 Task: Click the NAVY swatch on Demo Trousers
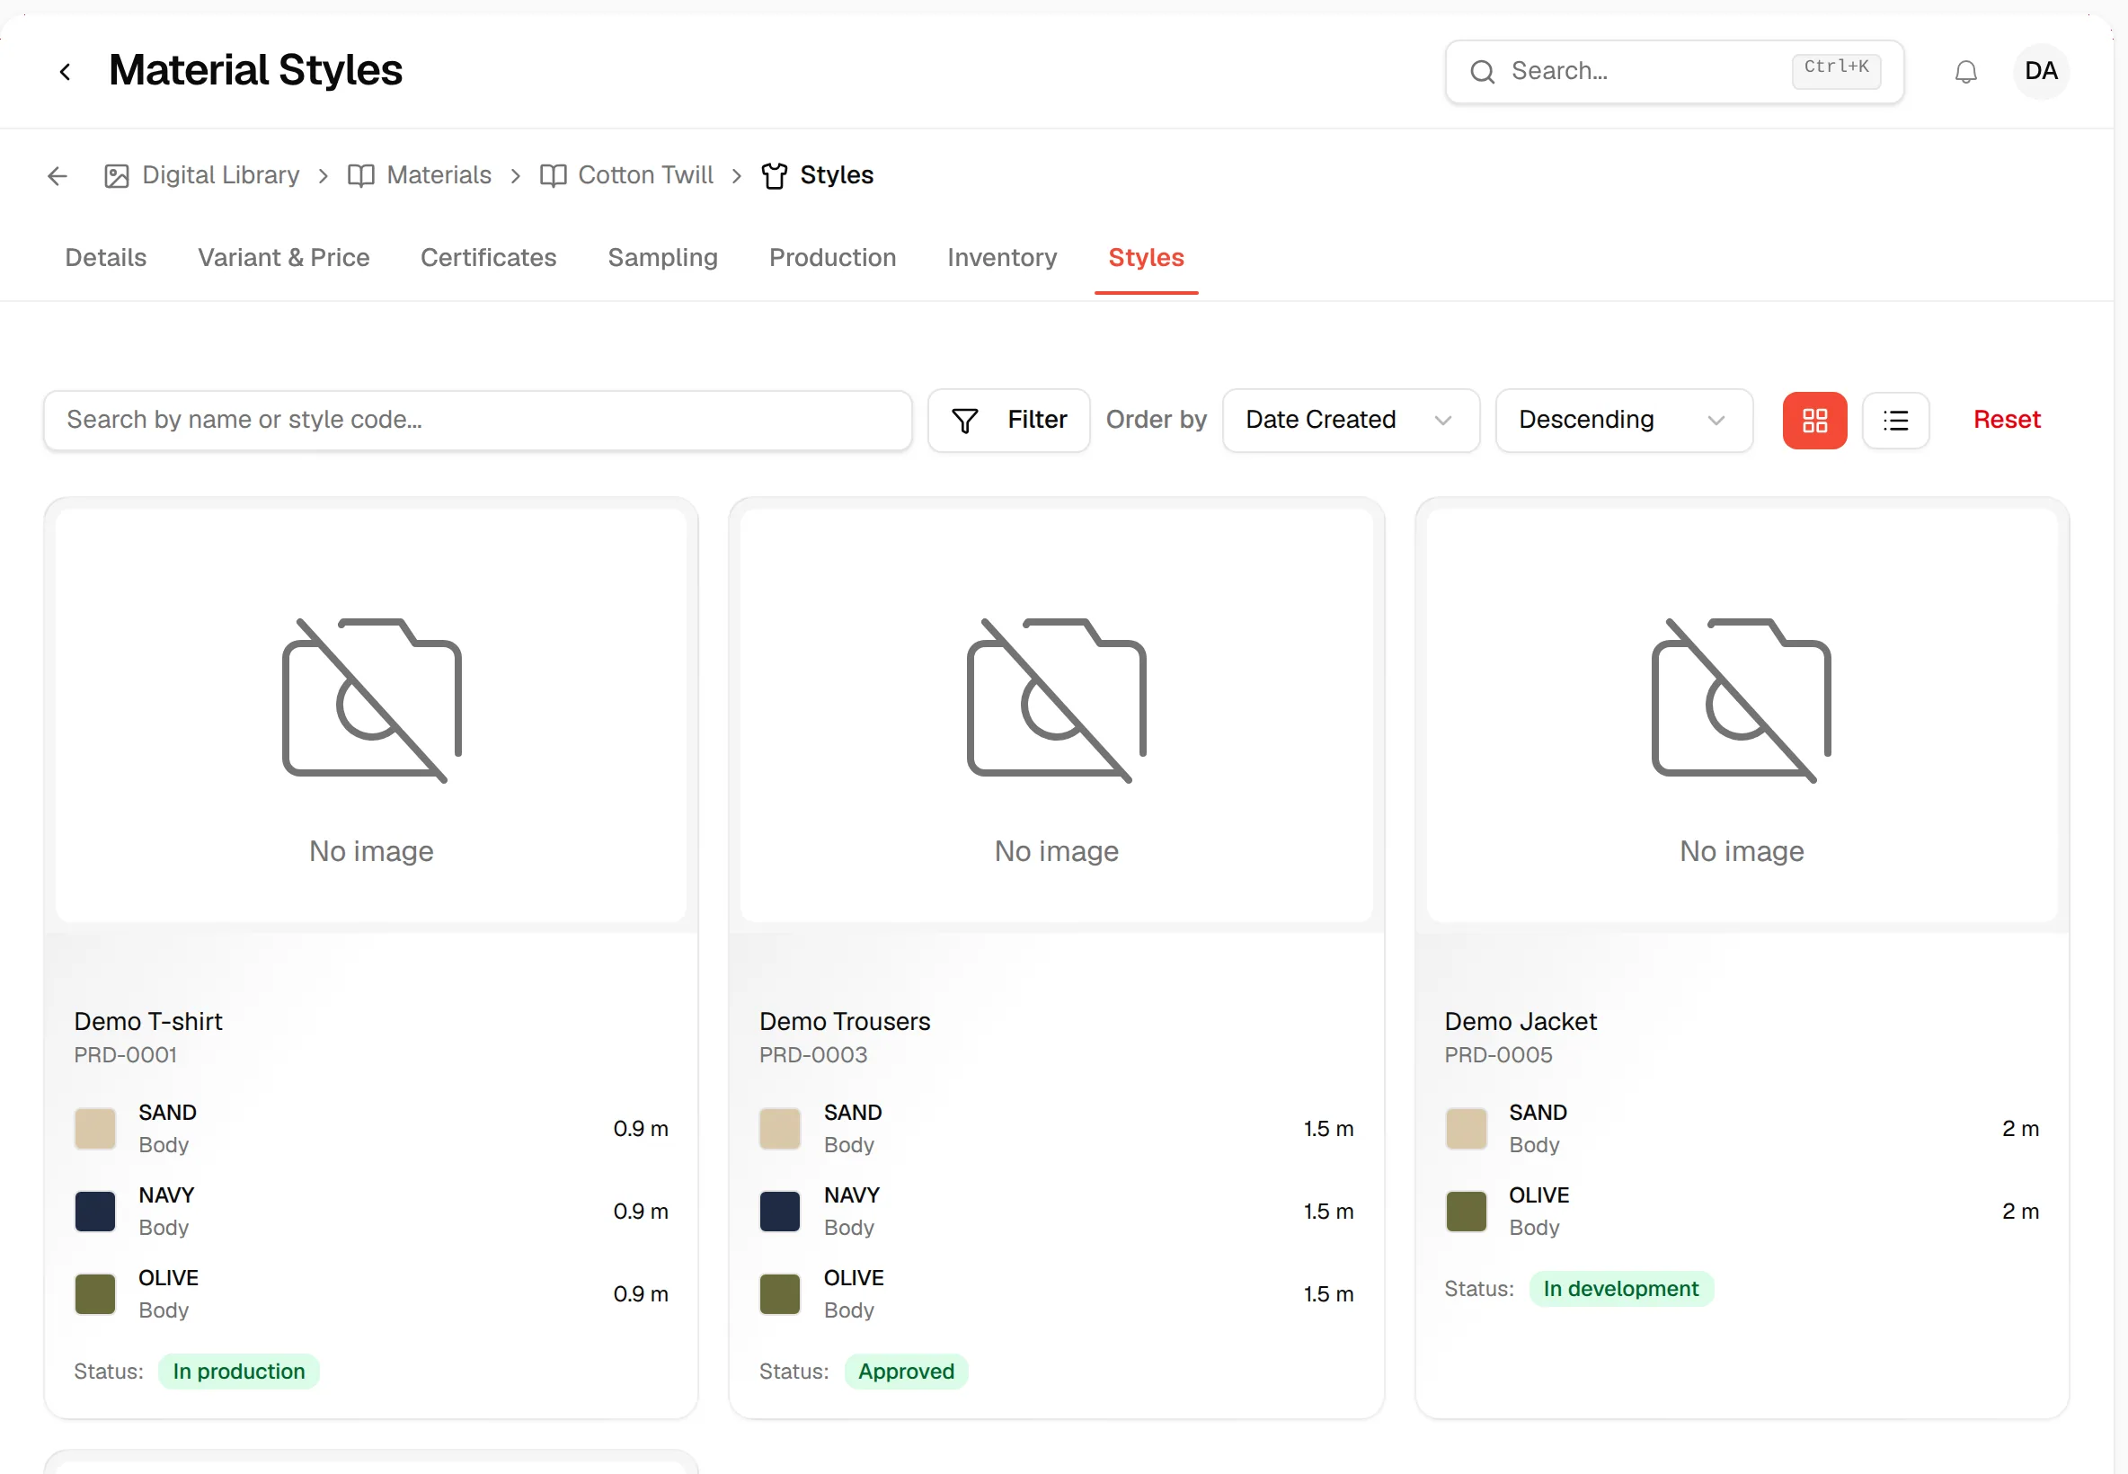780,1212
